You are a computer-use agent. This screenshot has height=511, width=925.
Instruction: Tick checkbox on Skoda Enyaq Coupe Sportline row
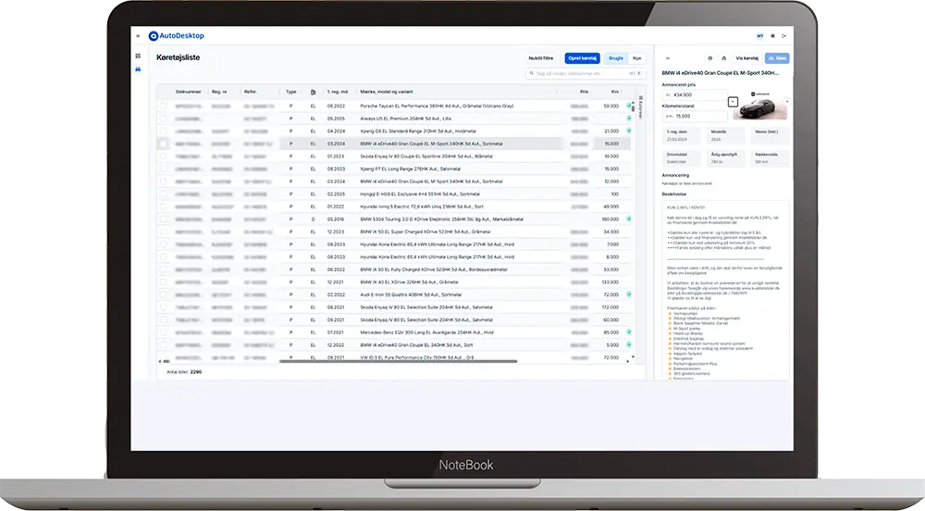pos(164,156)
